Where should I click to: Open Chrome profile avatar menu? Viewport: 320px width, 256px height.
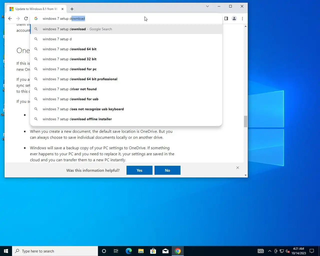coord(234,18)
